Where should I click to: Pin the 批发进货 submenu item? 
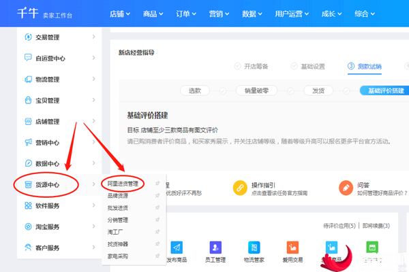(x=157, y=207)
